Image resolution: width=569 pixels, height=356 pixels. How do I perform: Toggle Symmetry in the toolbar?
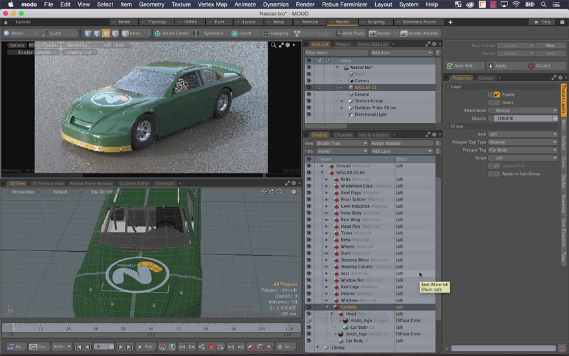pos(209,34)
